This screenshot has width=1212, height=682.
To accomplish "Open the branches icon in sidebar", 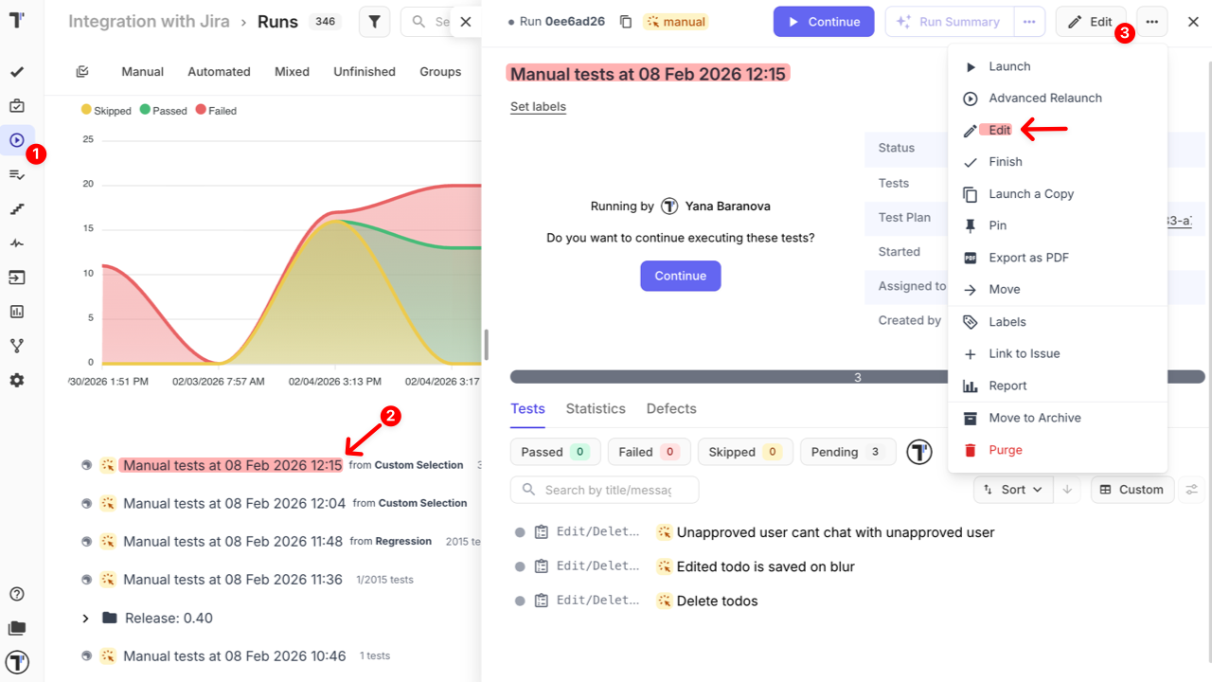I will tap(17, 346).
